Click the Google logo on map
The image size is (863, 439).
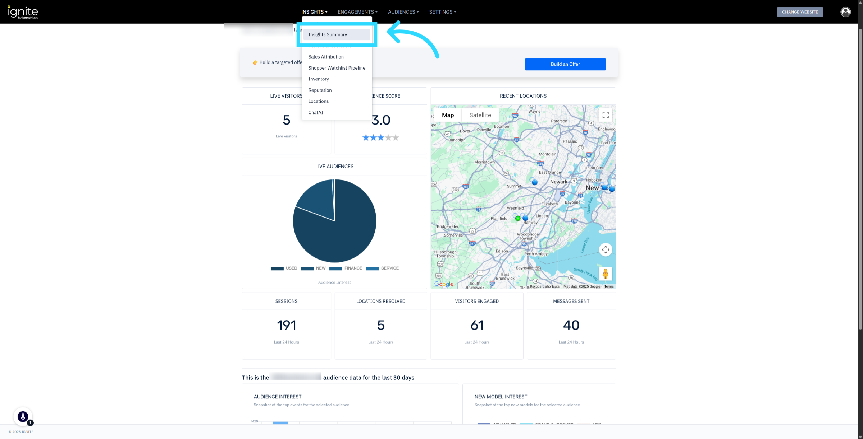pyautogui.click(x=444, y=284)
